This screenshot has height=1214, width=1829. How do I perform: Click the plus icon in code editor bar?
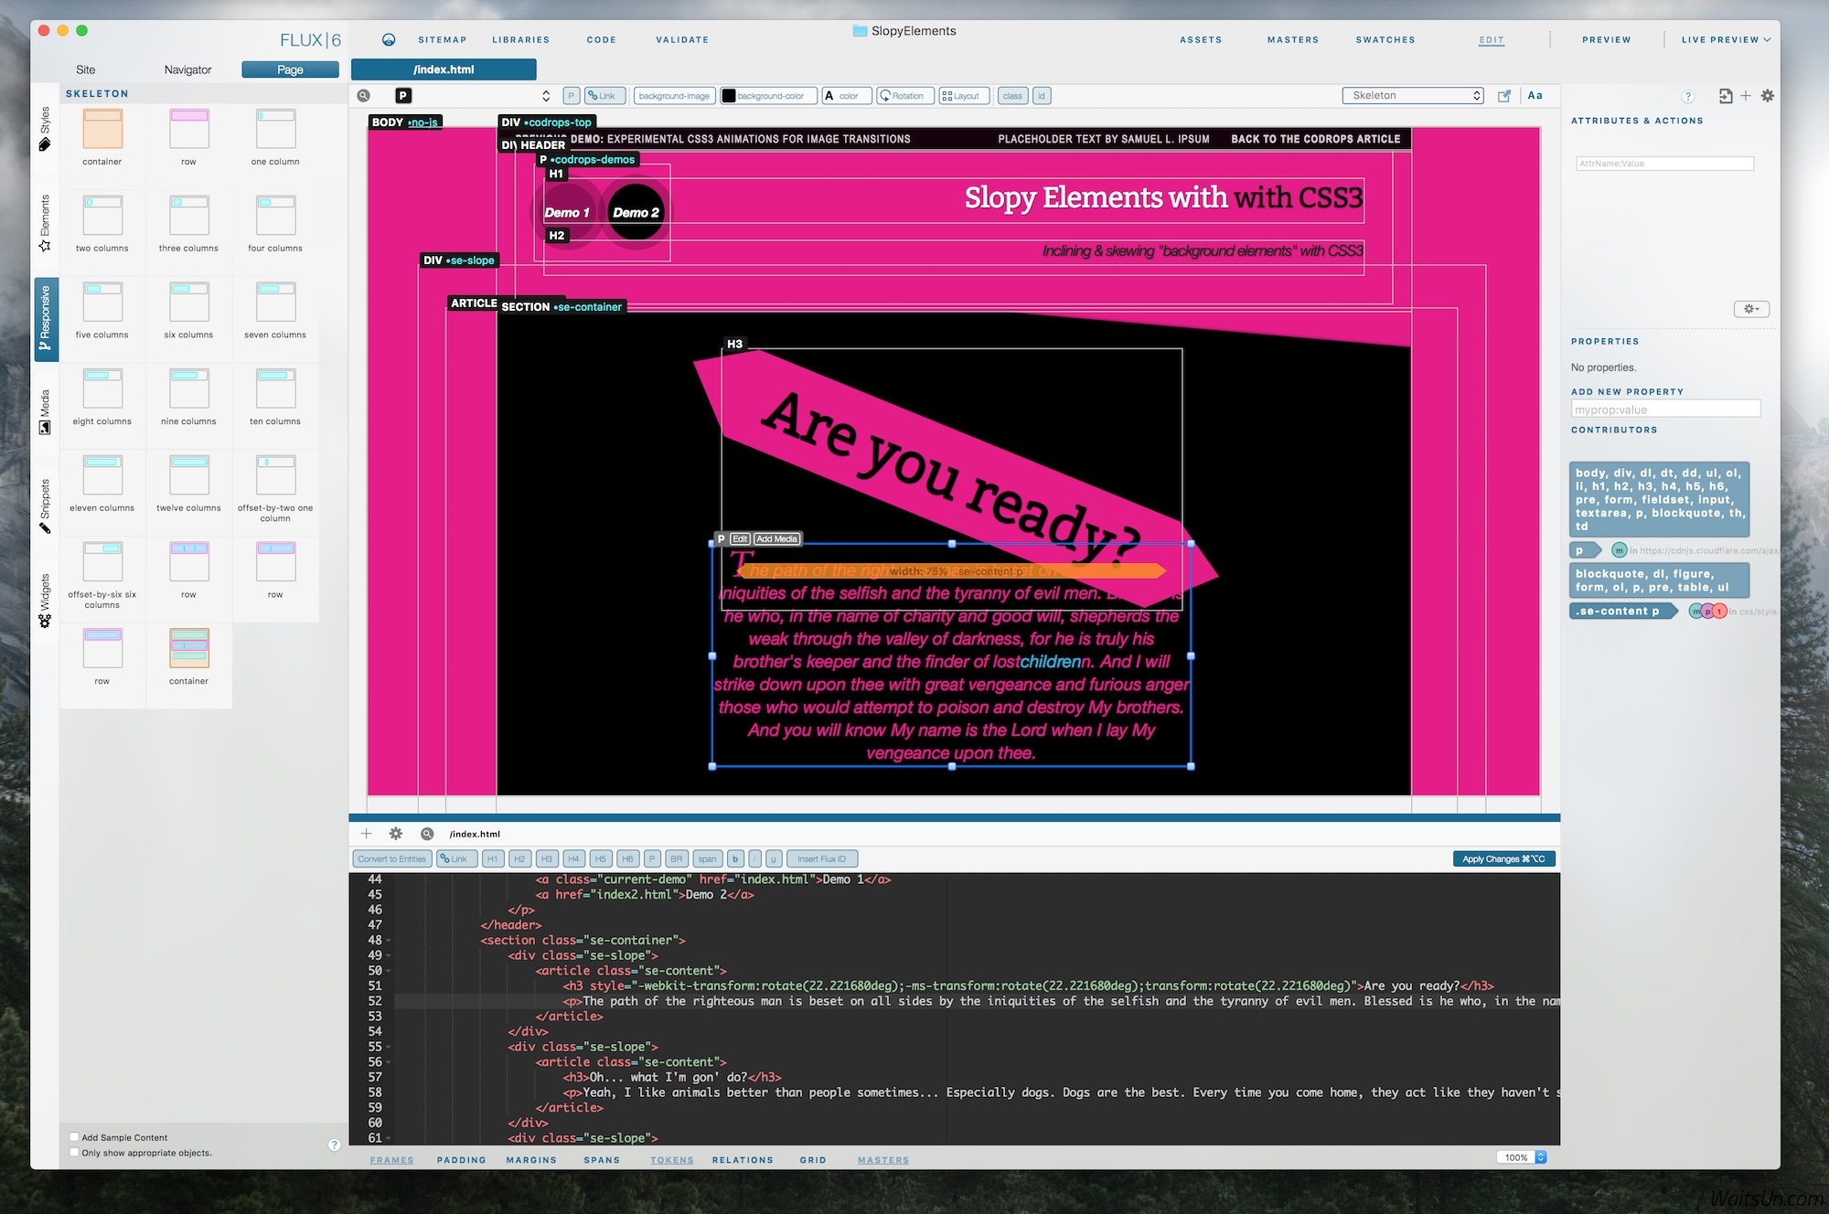(x=367, y=834)
